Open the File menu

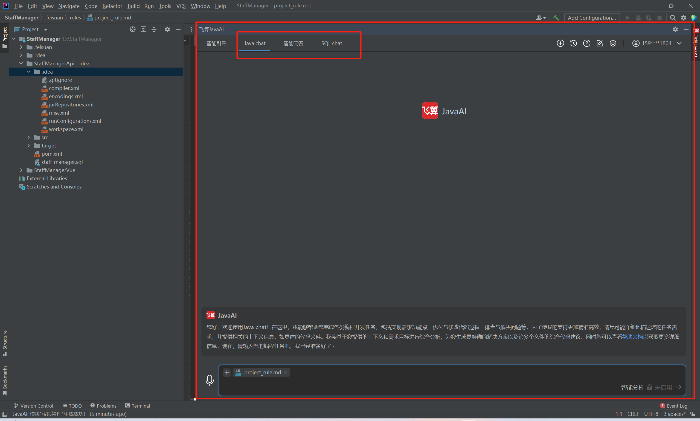click(x=18, y=6)
